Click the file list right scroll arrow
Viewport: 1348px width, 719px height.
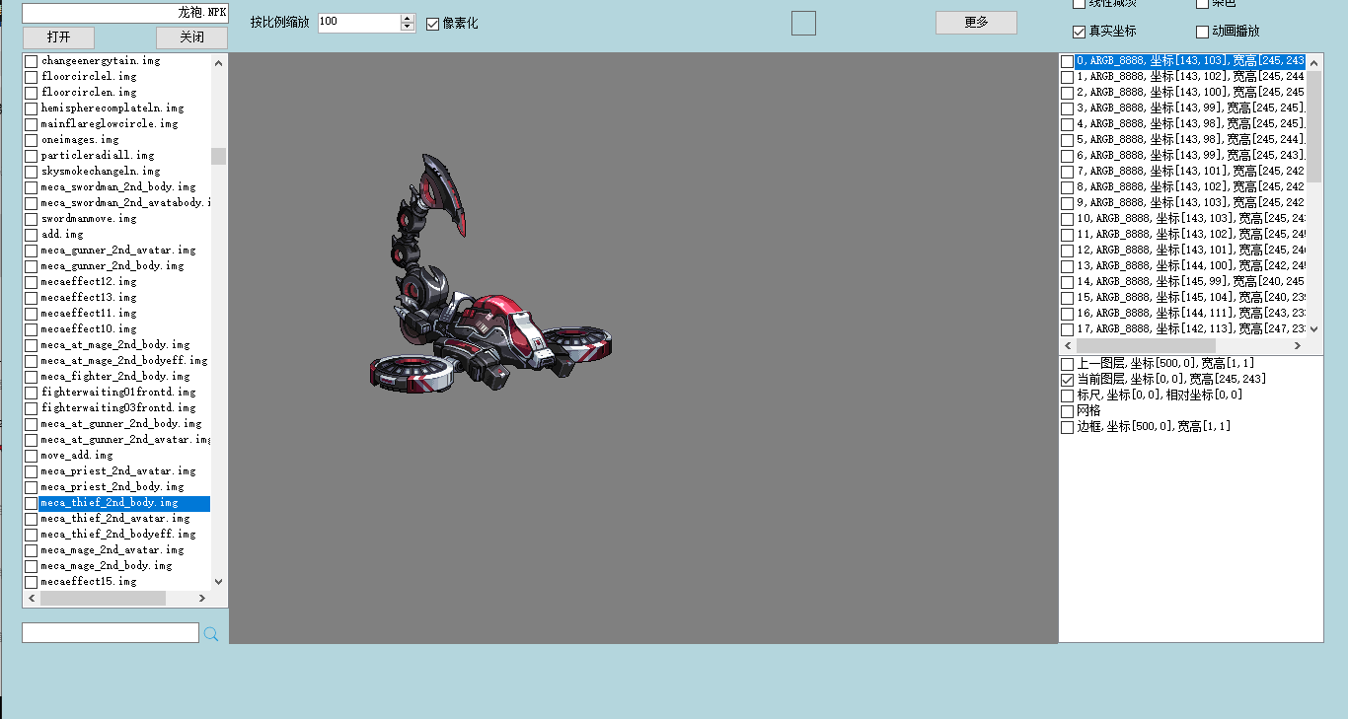click(202, 598)
